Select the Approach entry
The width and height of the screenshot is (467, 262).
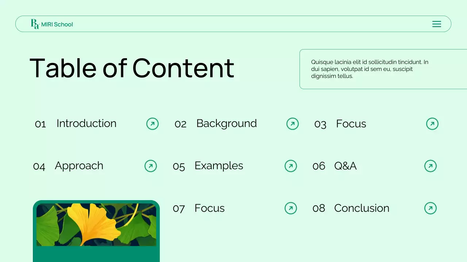[79, 166]
